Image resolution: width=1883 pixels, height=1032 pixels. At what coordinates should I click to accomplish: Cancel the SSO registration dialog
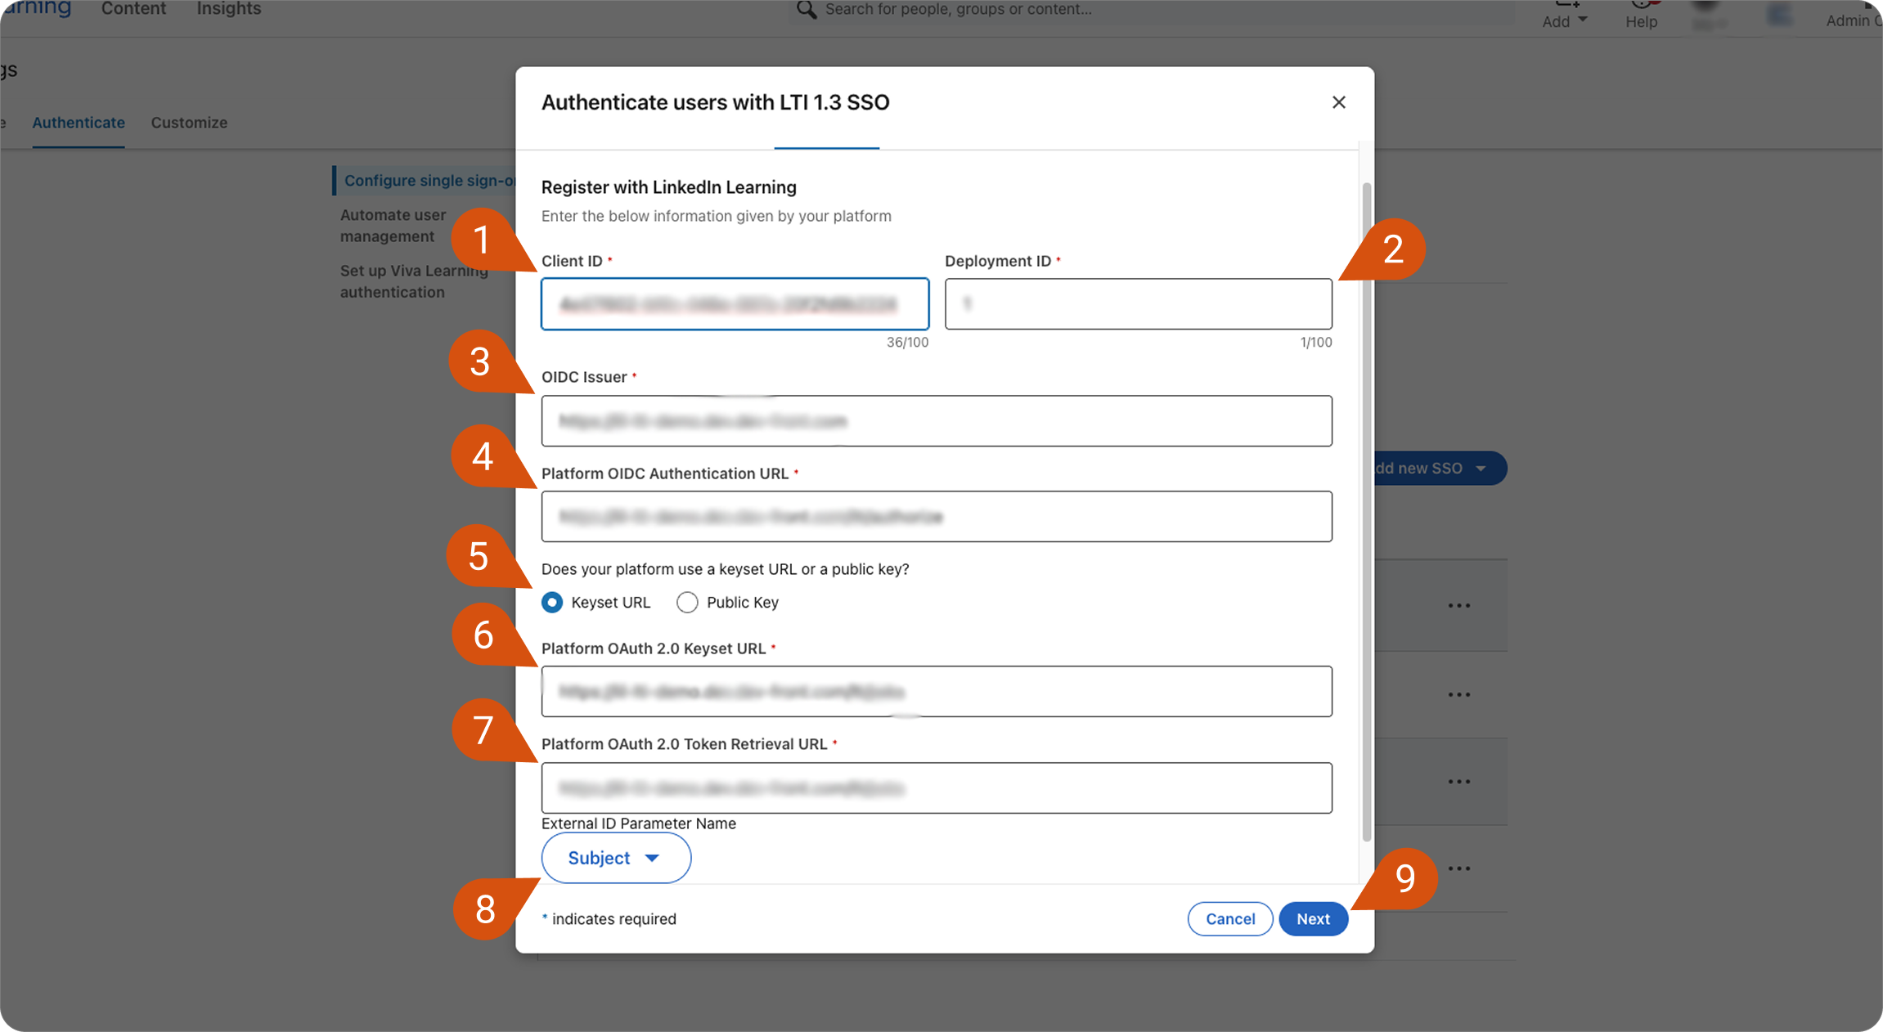point(1229,919)
